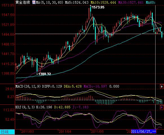Image resolution: width=164 pixels, height=135 pixels.
Task: Click the 1388.32 low price marker
Action: point(45,74)
